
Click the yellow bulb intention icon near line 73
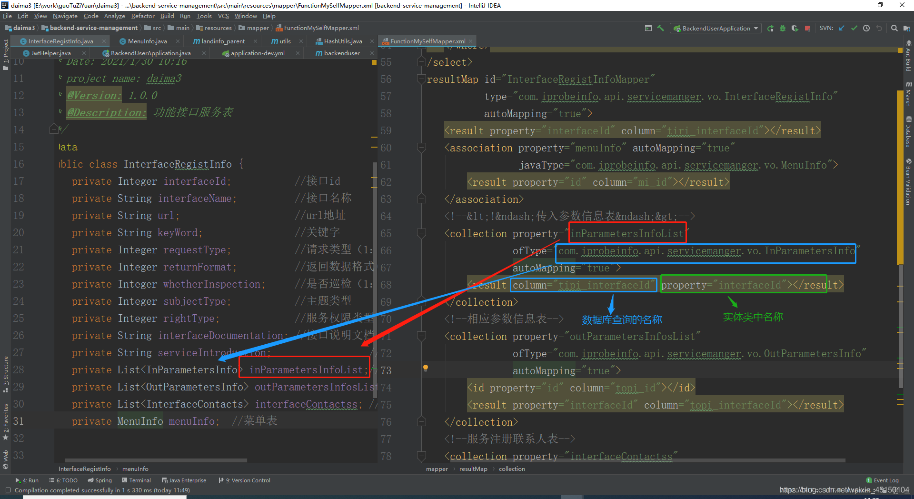(425, 368)
